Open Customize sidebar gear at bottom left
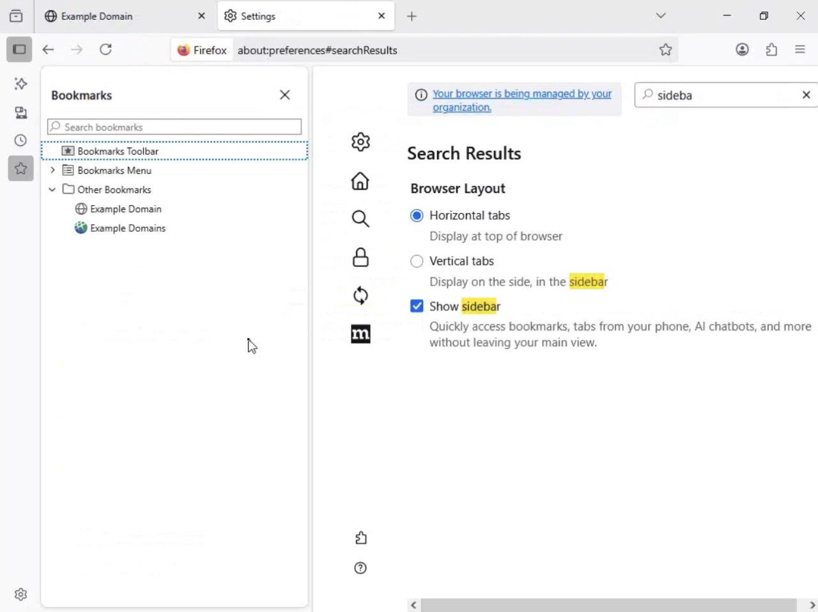 coord(20,594)
